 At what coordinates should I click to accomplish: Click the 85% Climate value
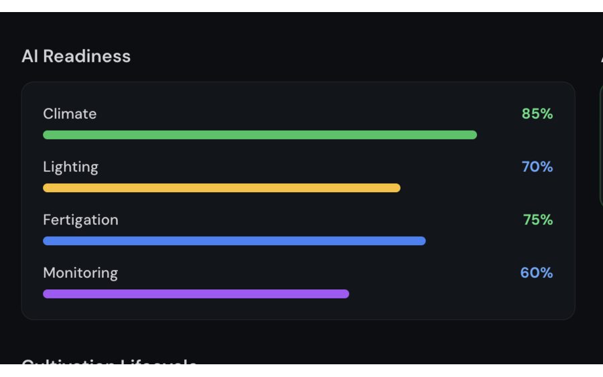537,114
